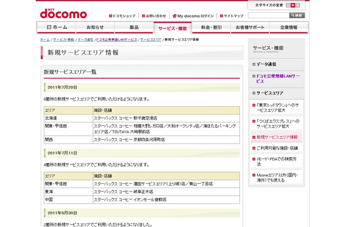Open データ通信 in sidebar

(x=276, y=64)
